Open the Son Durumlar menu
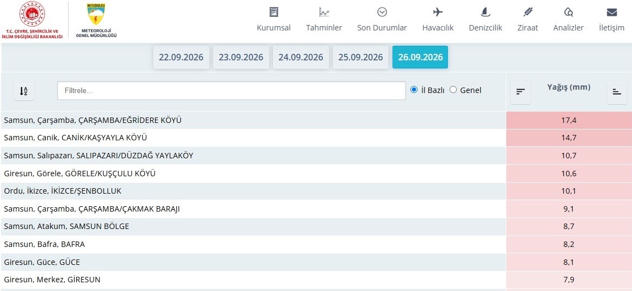 click(382, 28)
